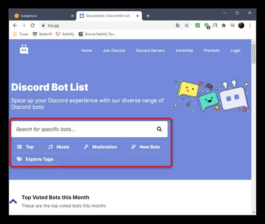The image size is (265, 224).
Task: Click the page scrollbar thumb
Action: (253, 54)
